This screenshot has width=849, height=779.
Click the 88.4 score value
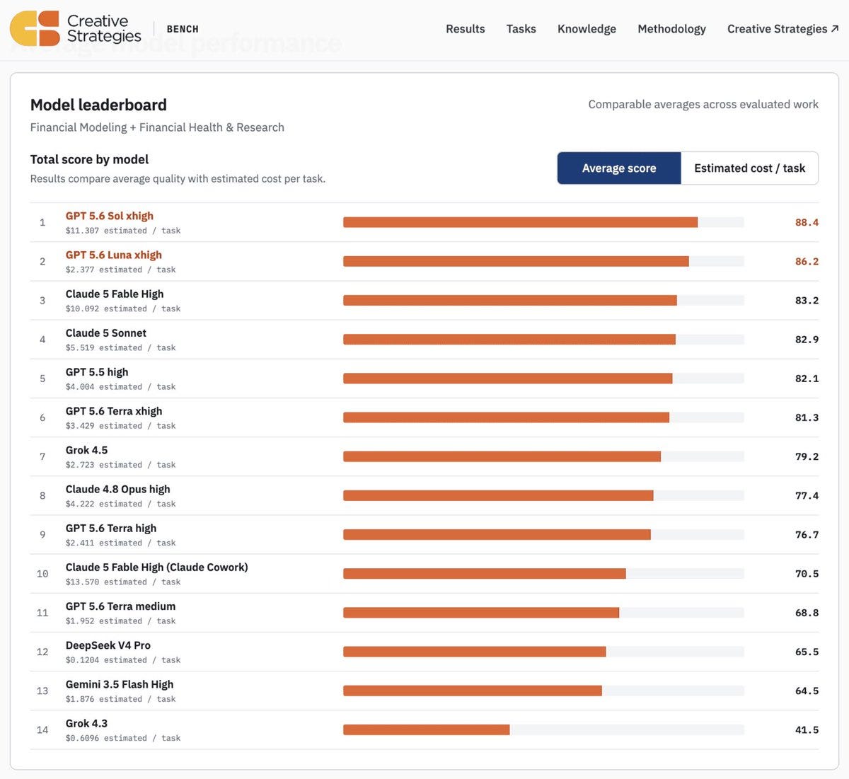(807, 222)
